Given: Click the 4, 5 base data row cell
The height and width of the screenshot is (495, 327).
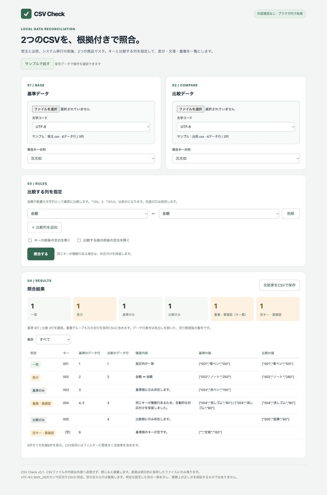Looking at the screenshot, I should click(81, 403).
